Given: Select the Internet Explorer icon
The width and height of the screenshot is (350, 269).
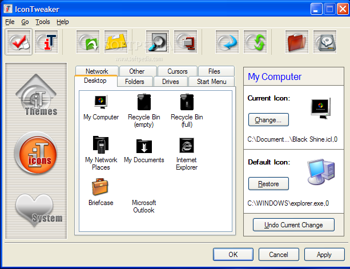Looking at the screenshot, I should click(x=187, y=154).
